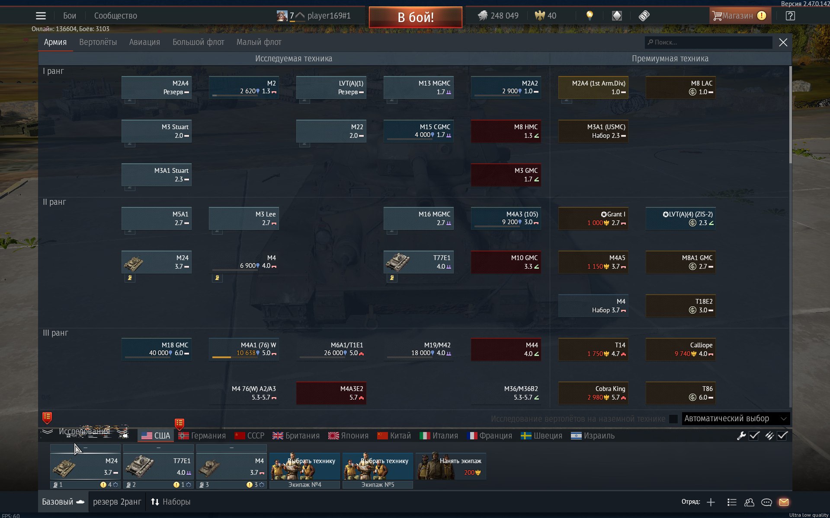This screenshot has height=518, width=830.
Task: Toggle the auto-refill ammo checkbox
Action: (x=782, y=435)
